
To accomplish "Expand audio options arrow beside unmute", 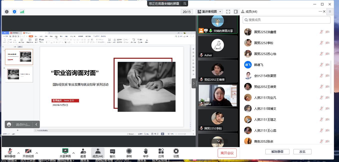I will [19, 153].
